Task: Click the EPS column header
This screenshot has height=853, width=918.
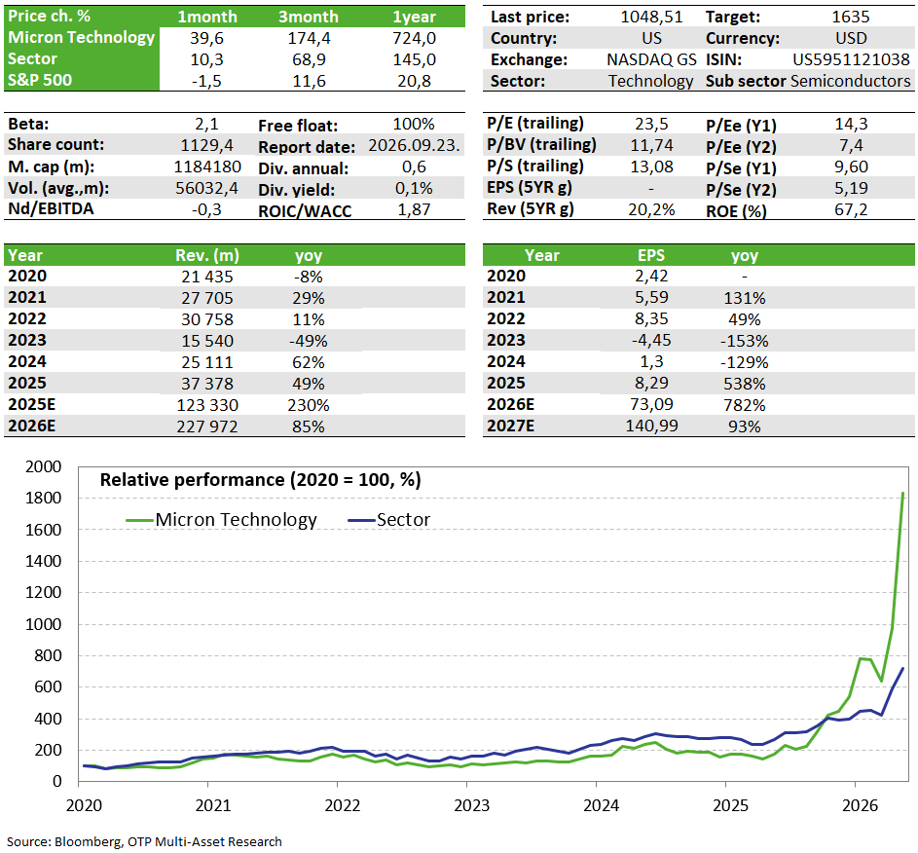Action: coord(651,255)
